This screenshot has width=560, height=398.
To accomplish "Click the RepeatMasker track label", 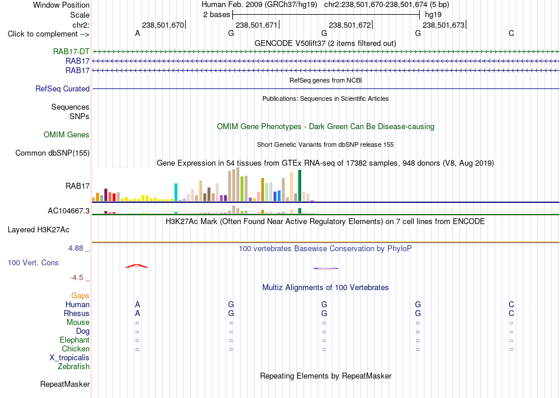I will [x=65, y=384].
